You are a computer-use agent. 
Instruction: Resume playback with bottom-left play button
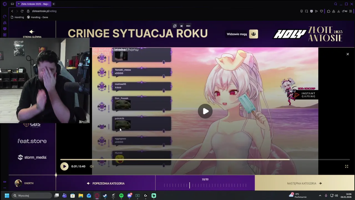64,166
